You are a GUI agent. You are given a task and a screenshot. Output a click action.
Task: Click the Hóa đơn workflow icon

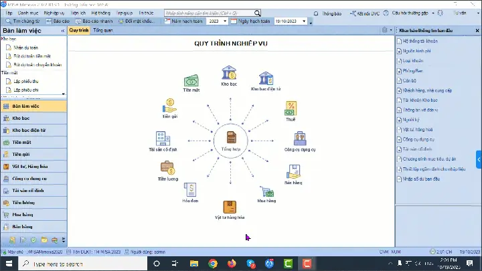pyautogui.click(x=191, y=189)
